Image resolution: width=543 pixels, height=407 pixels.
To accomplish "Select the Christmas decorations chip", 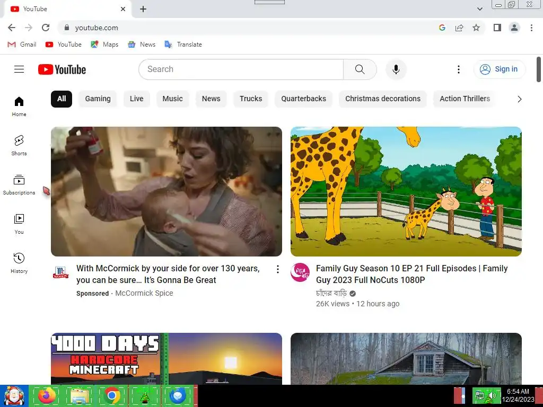I will point(383,99).
